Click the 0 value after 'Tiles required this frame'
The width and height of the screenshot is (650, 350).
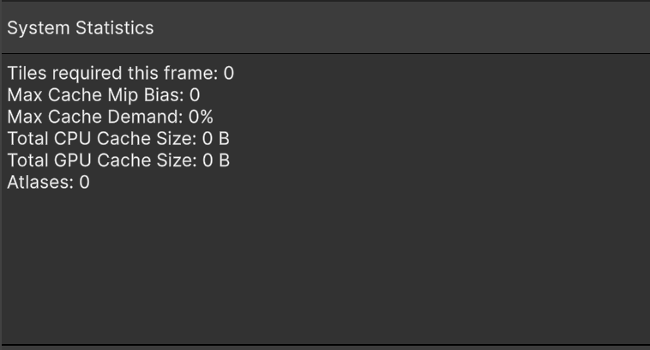pos(229,74)
